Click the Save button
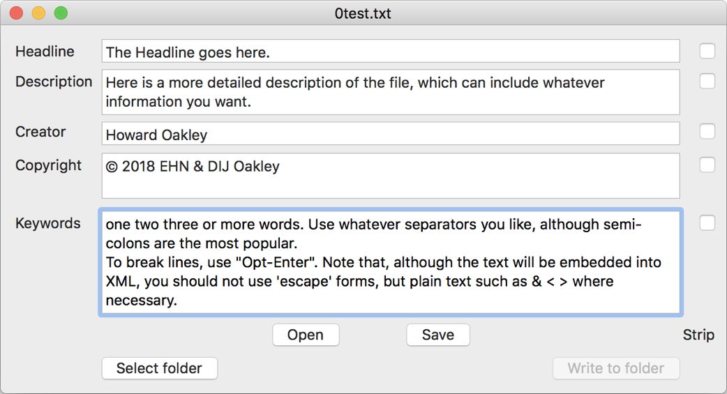Viewport: 727px width, 394px height. coord(438,335)
